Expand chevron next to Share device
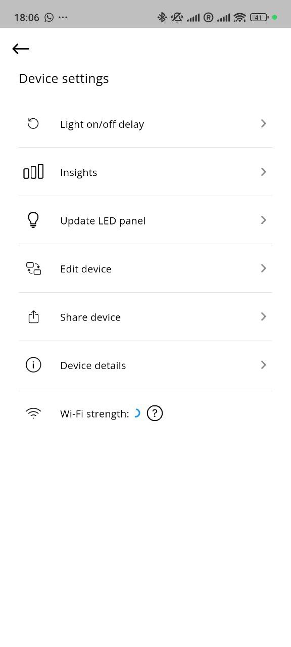Image resolution: width=291 pixels, height=647 pixels. tap(263, 317)
